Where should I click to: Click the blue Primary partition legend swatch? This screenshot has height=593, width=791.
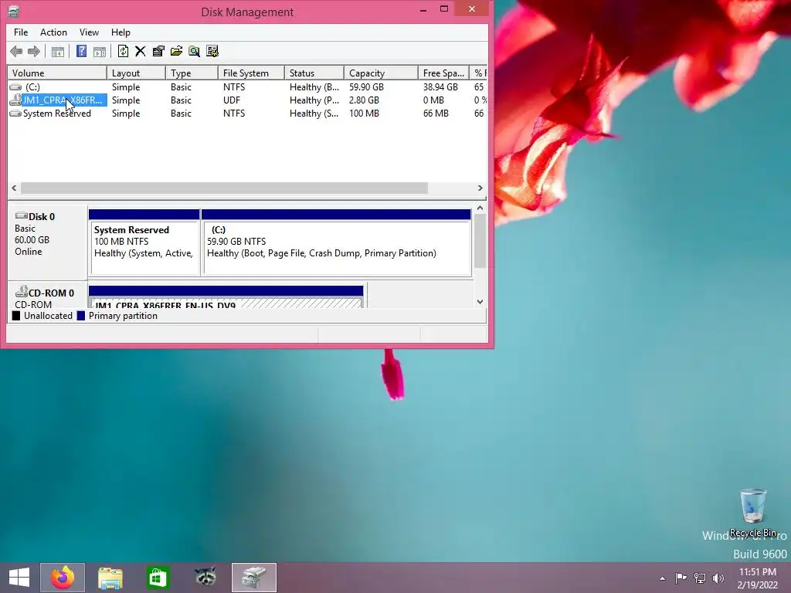click(x=80, y=316)
